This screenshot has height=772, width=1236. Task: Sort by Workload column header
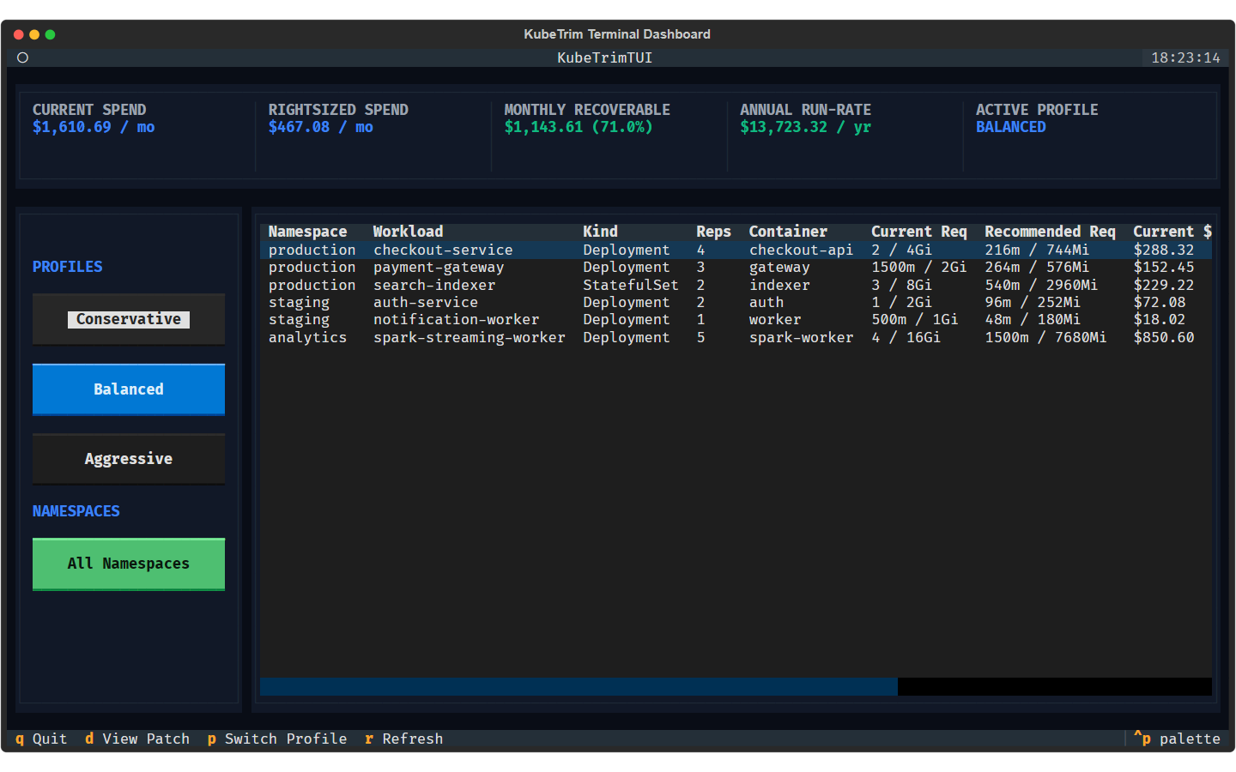[x=408, y=232]
